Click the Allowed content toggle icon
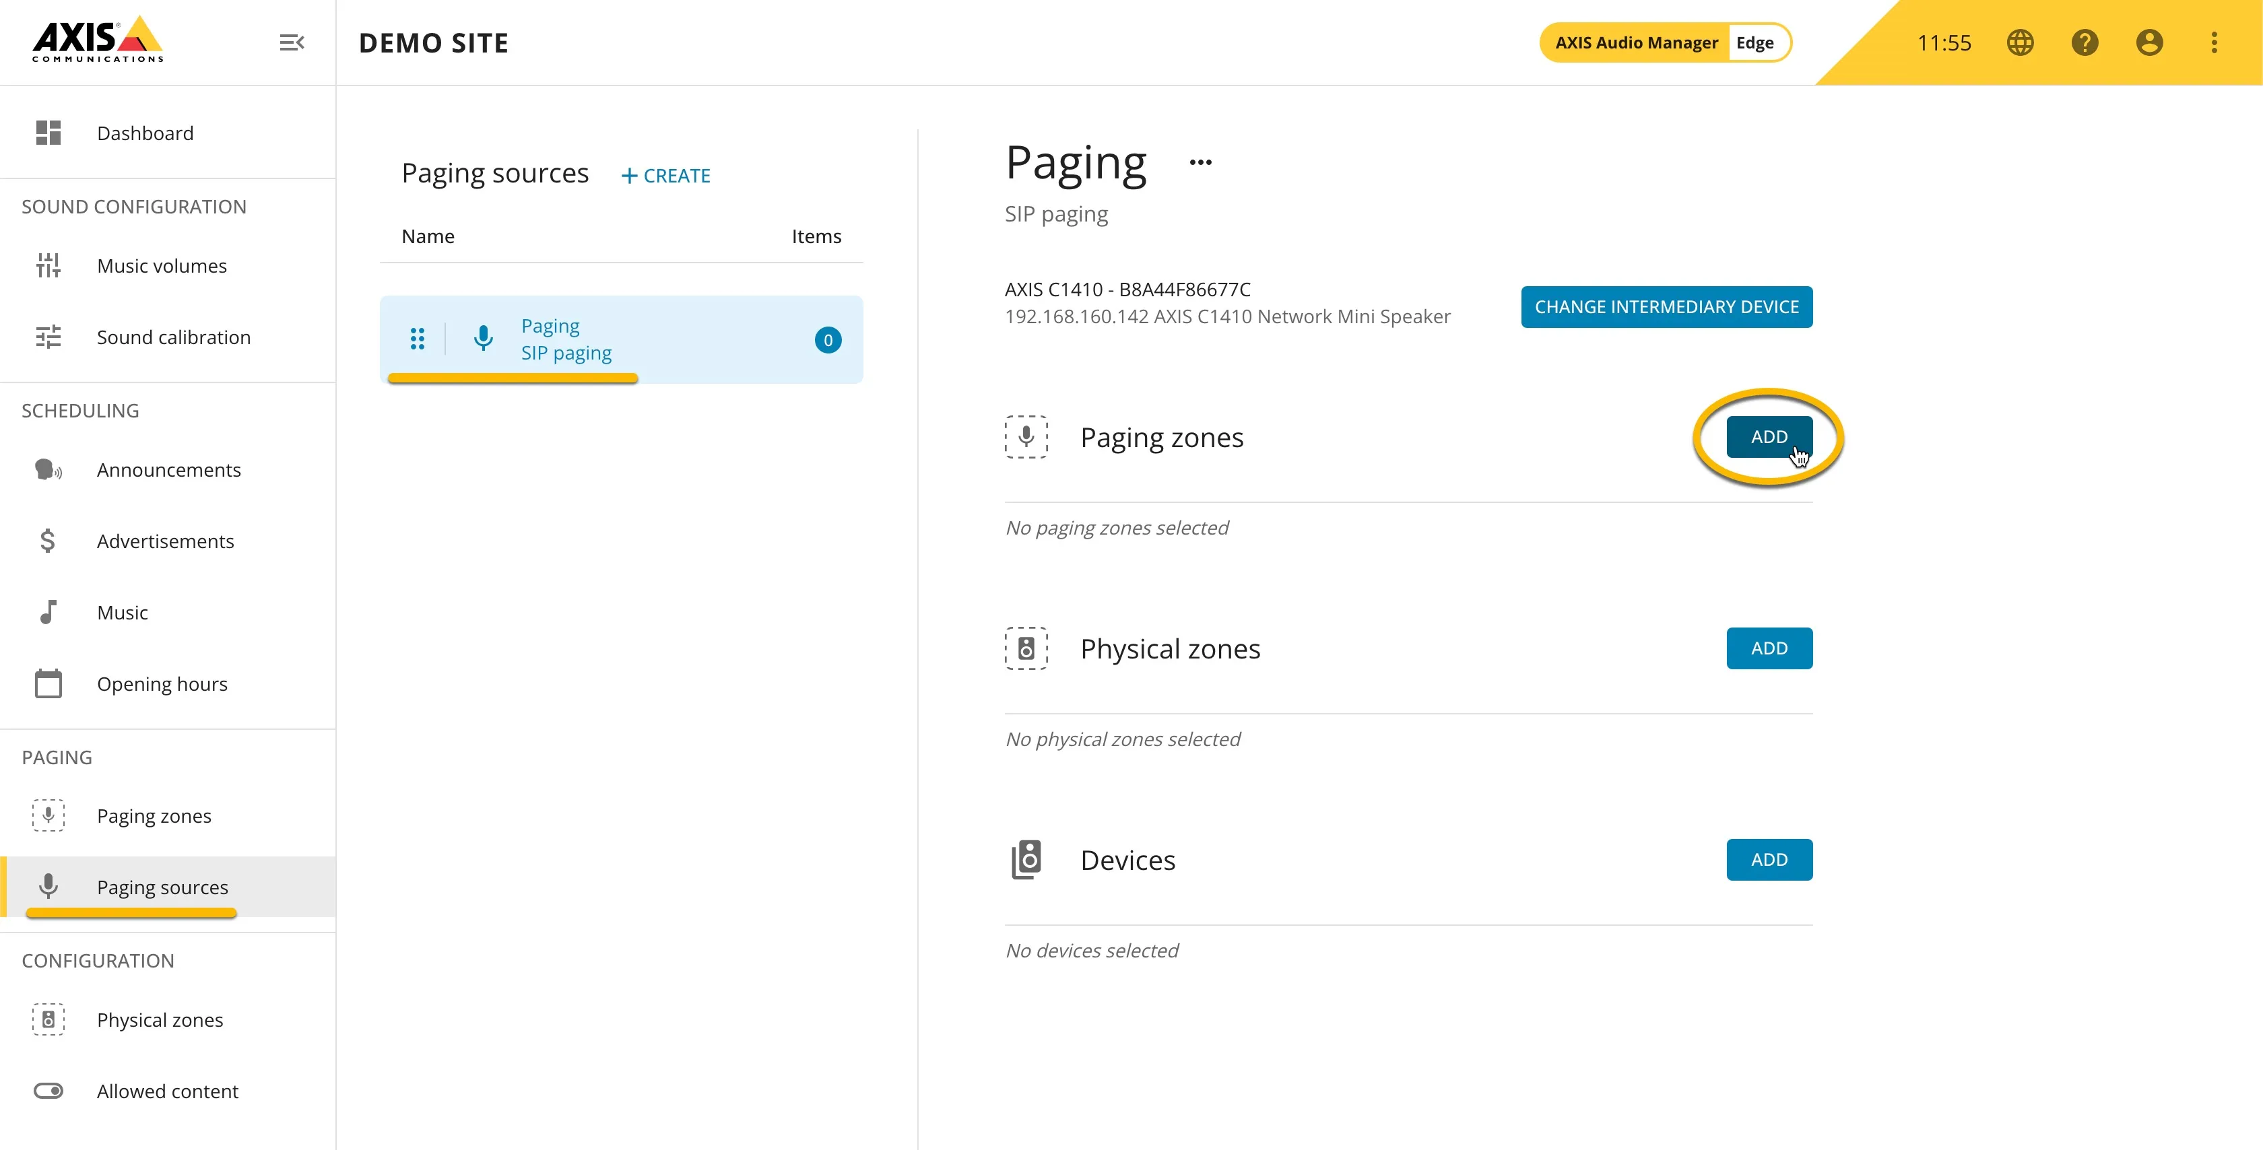Viewport: 2263px width, 1150px height. 48,1091
